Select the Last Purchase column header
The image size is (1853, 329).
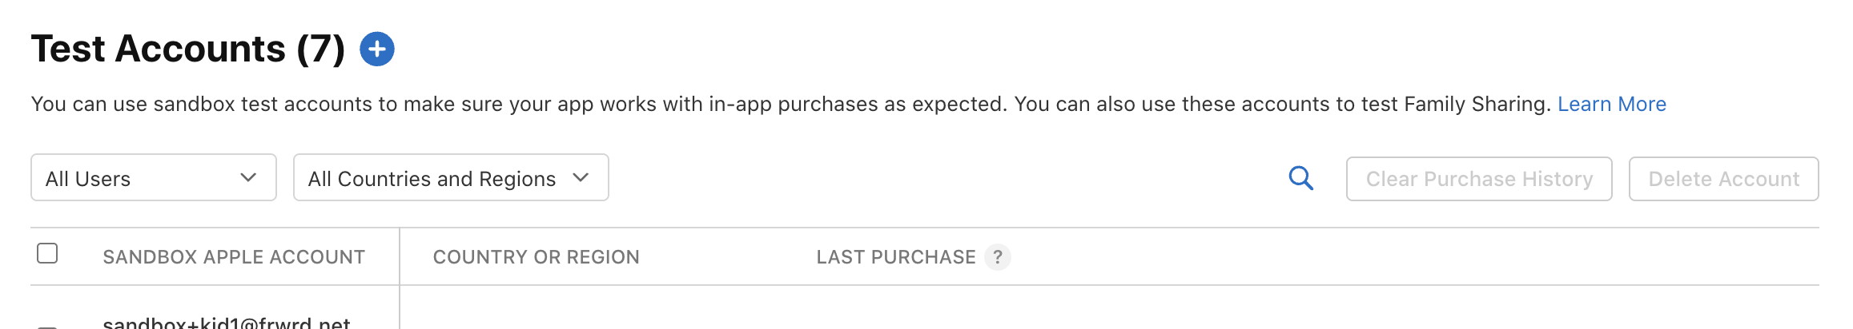pyautogui.click(x=895, y=257)
